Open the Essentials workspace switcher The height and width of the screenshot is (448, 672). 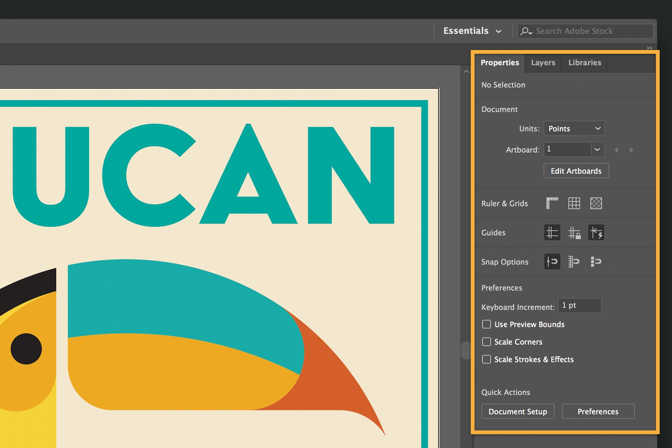(472, 31)
